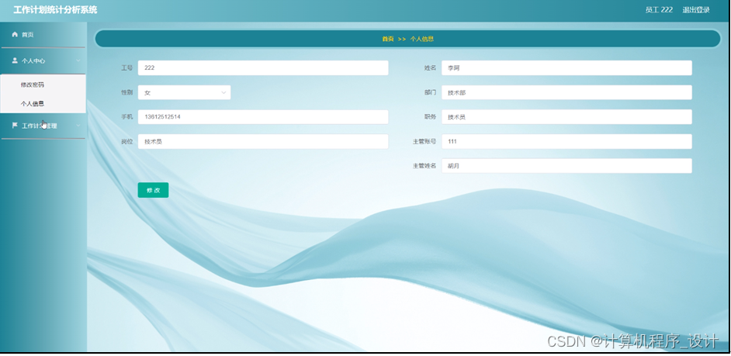Image resolution: width=731 pixels, height=356 pixels.
Task: Expand the 工作计划管理 chevron
Action: tap(78, 126)
